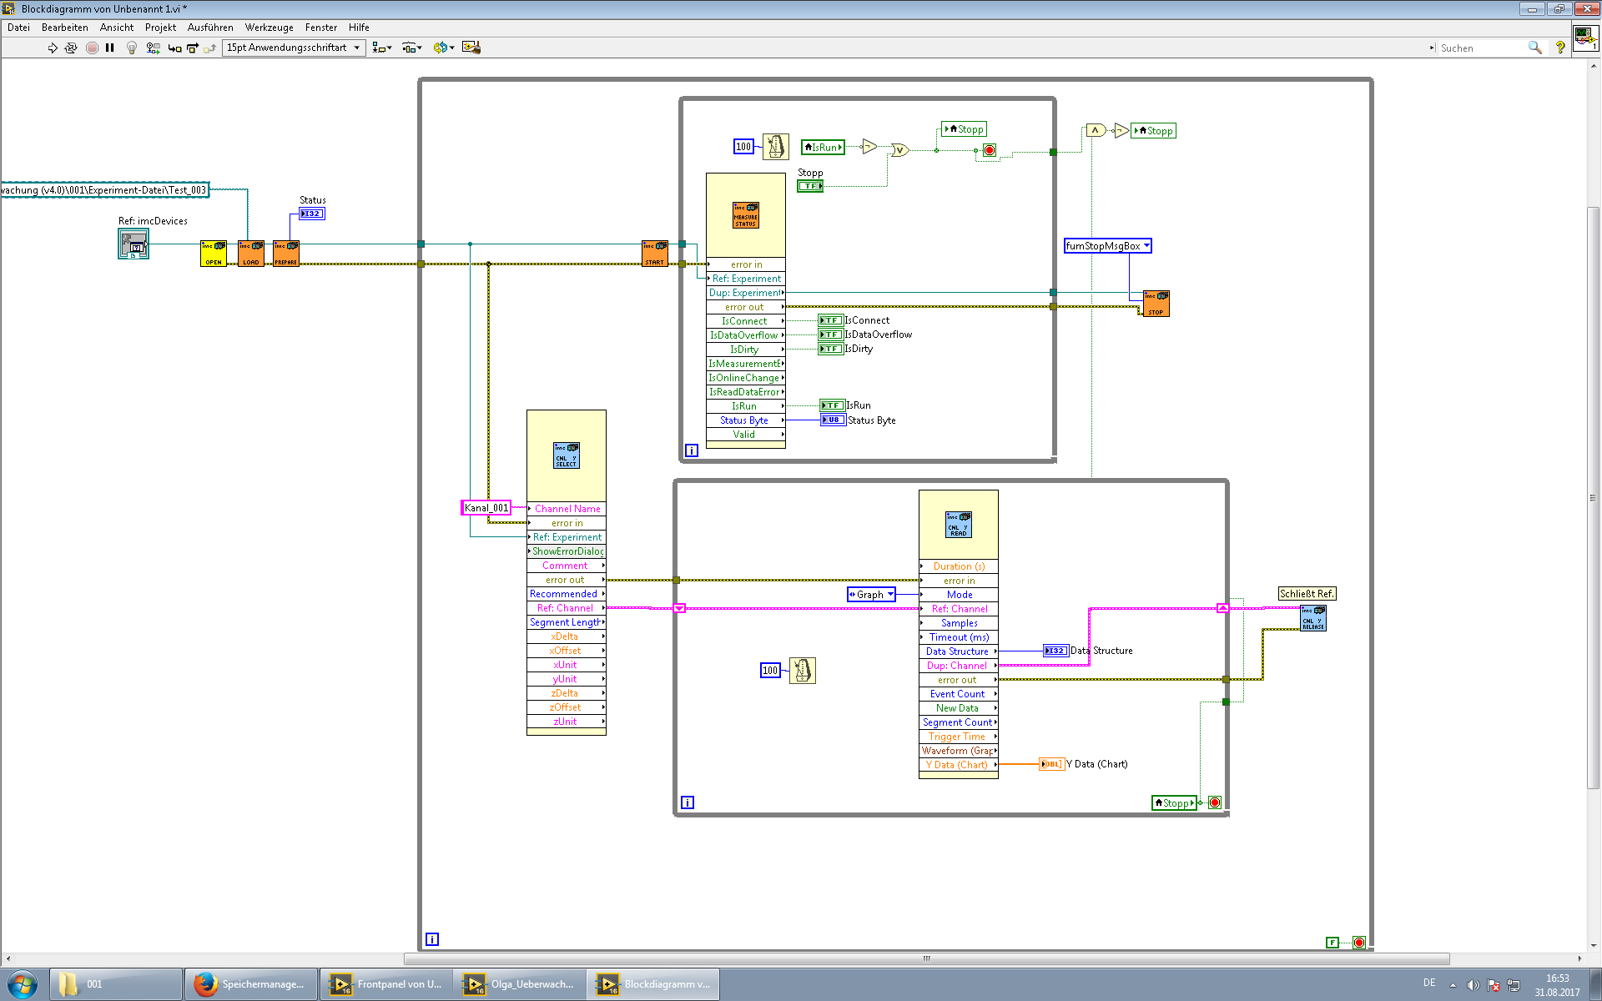Screen dimensions: 1602x1001
Task: Click the context help question mark
Action: (1559, 48)
